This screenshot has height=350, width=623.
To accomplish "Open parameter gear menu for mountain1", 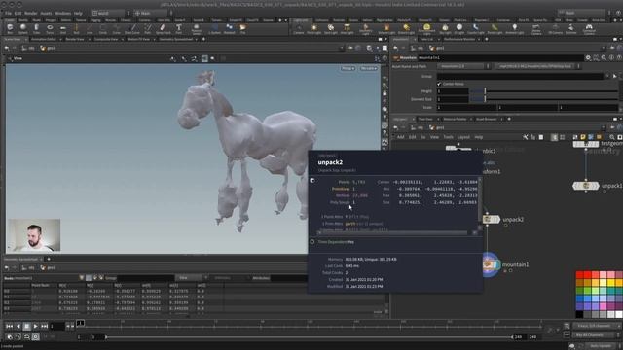I will pos(588,58).
